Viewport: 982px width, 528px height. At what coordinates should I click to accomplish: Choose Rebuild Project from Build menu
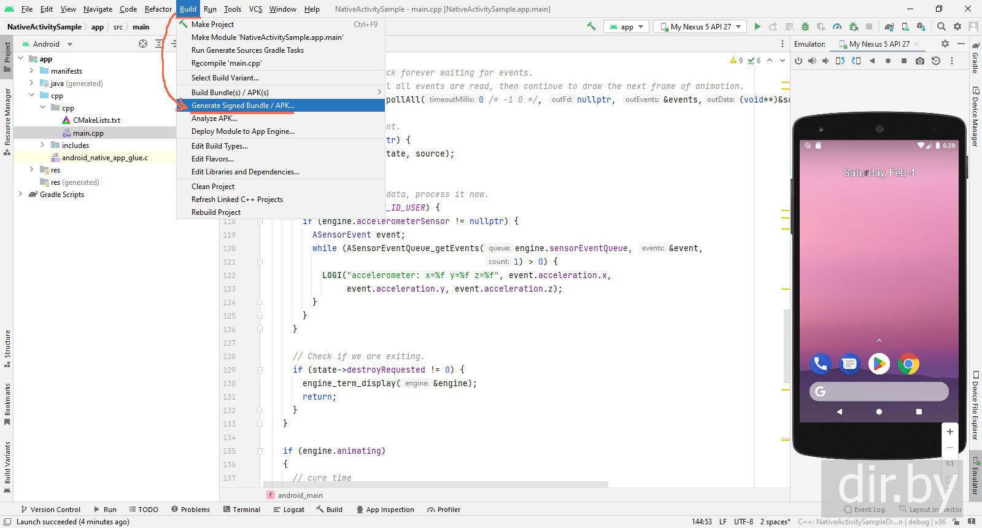pos(215,212)
